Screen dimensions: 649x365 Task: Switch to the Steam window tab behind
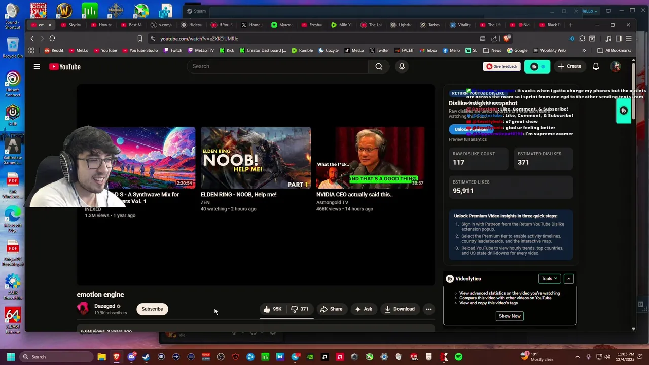(x=196, y=11)
